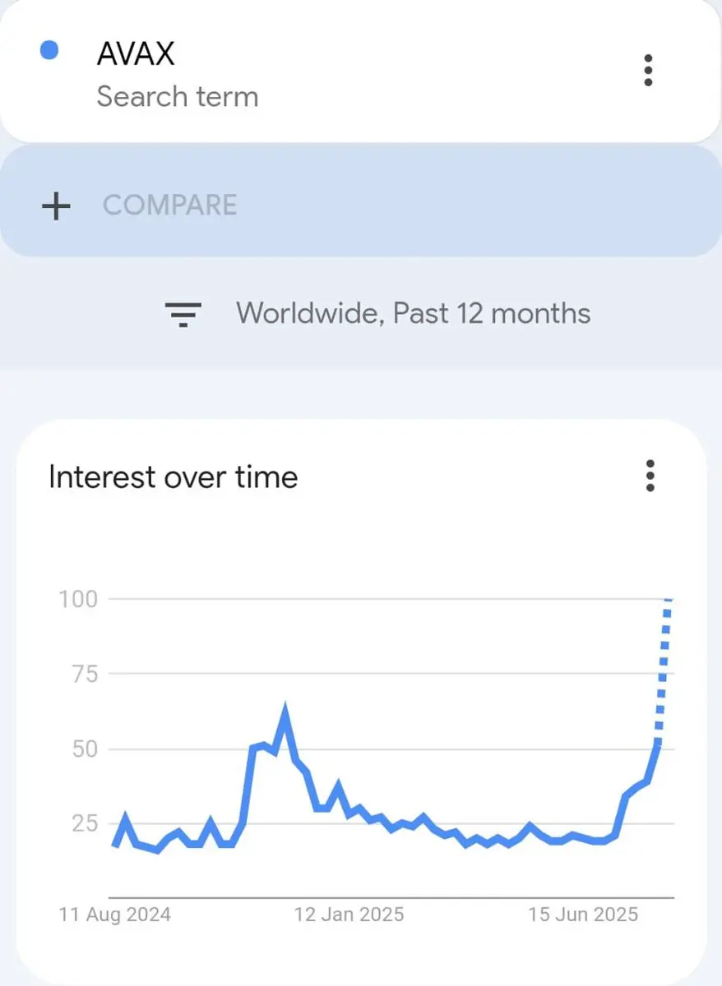The width and height of the screenshot is (722, 986).
Task: Click the 50 gridline label
Action: (x=84, y=749)
